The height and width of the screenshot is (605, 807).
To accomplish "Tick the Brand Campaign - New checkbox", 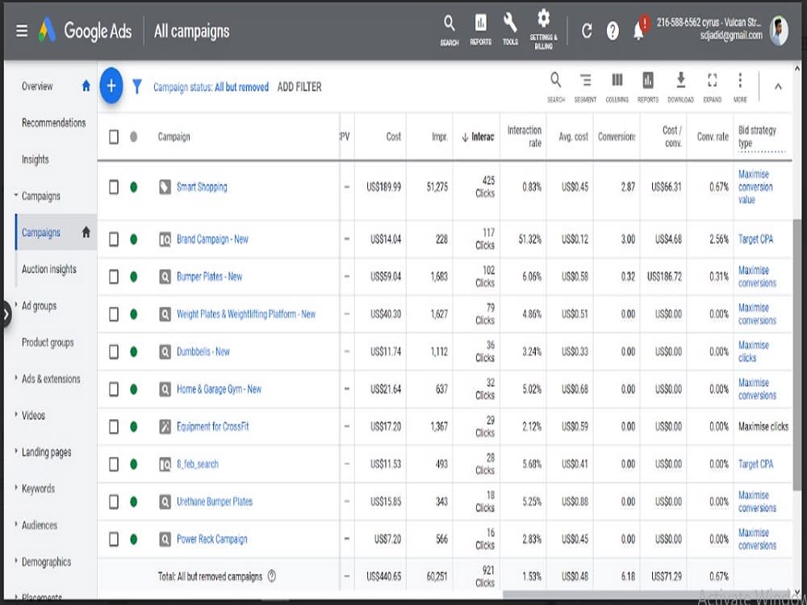I will (x=114, y=240).
